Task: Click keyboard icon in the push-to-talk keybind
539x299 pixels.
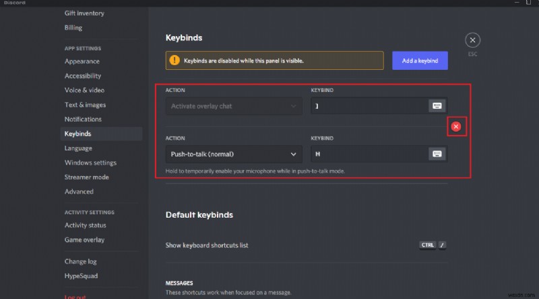Action: [437, 154]
